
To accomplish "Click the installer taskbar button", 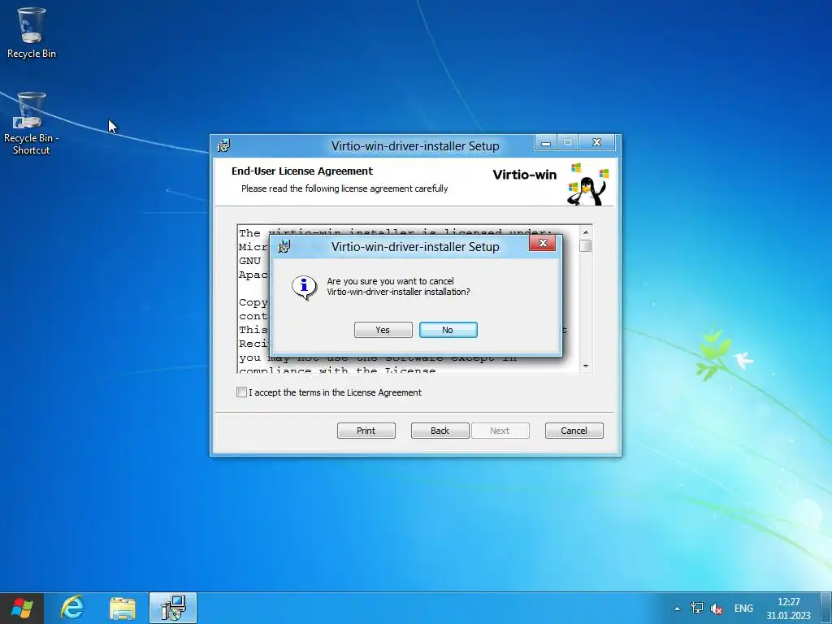I will pos(173,608).
